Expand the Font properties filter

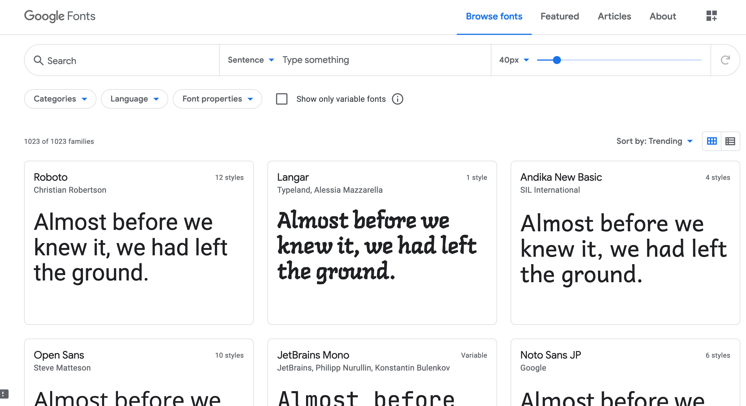[217, 99]
